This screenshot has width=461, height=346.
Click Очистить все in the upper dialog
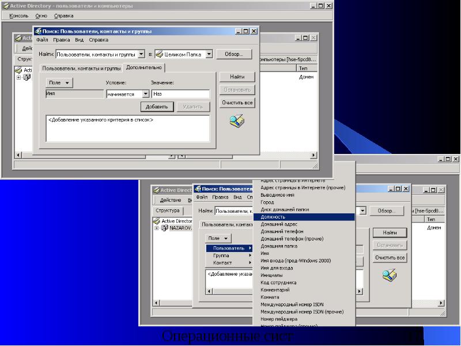(237, 103)
